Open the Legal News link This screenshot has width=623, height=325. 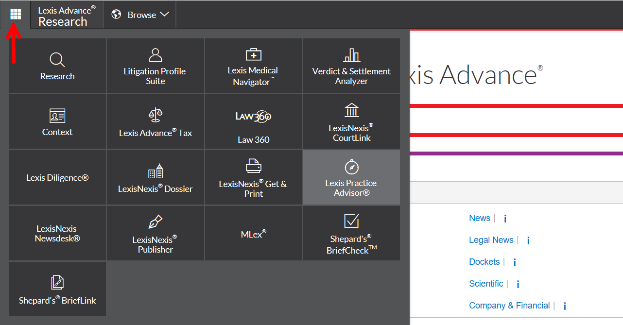click(x=491, y=240)
